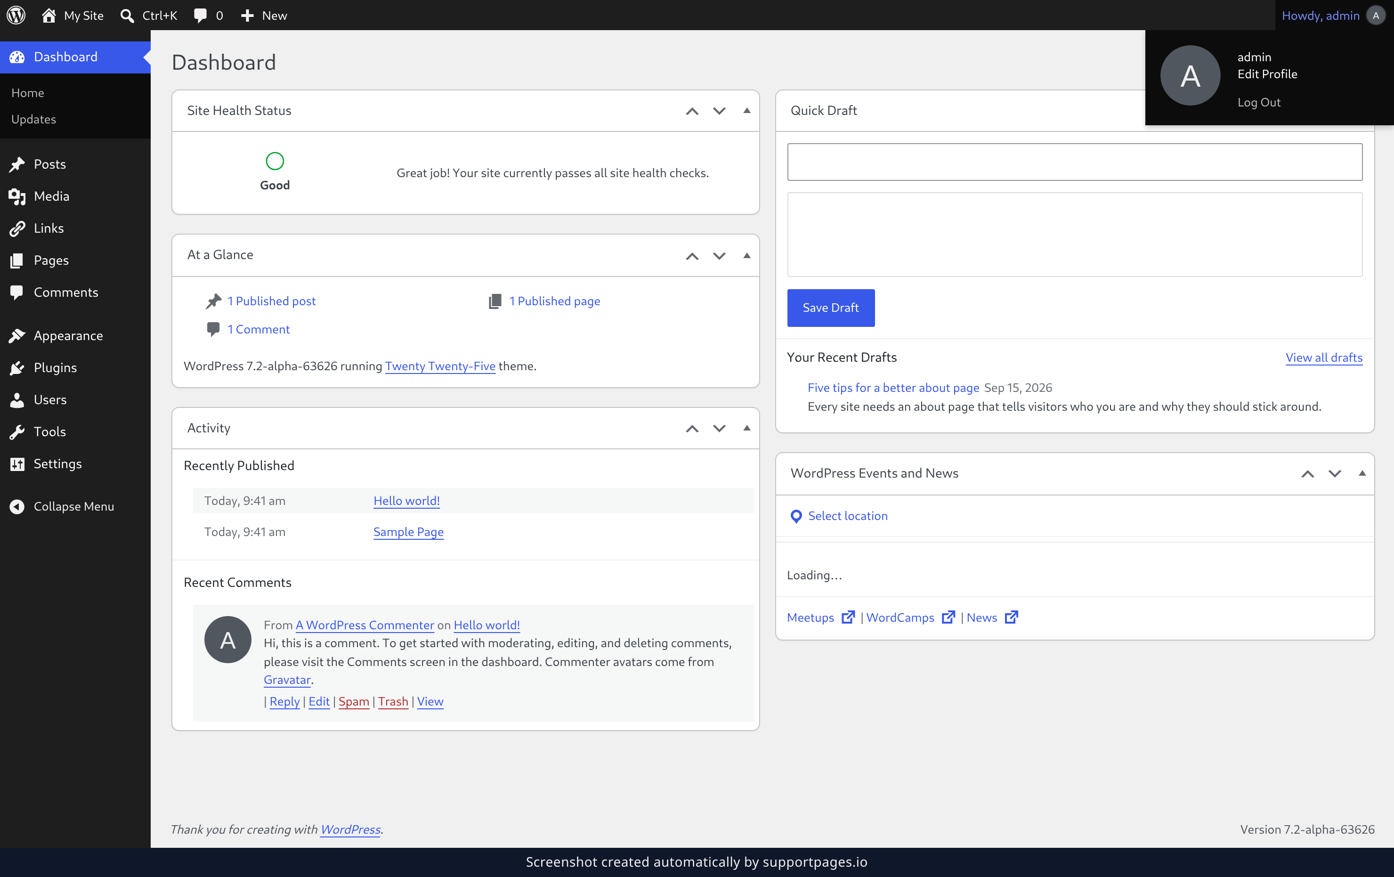Open the My Site home icon
Image resolution: width=1394 pixels, height=877 pixels.
(x=49, y=15)
